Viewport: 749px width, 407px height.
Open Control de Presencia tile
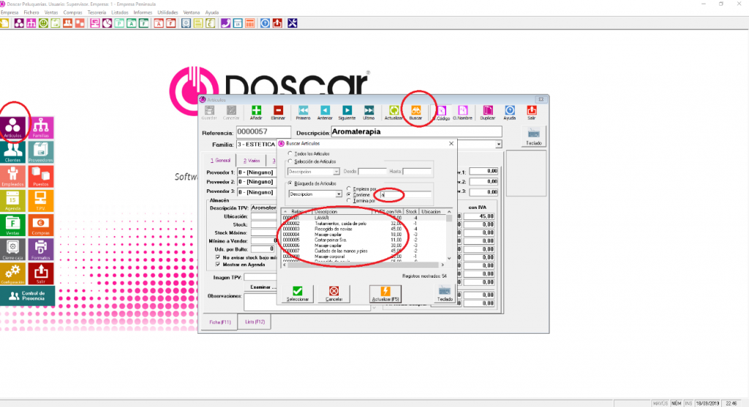tap(27, 296)
